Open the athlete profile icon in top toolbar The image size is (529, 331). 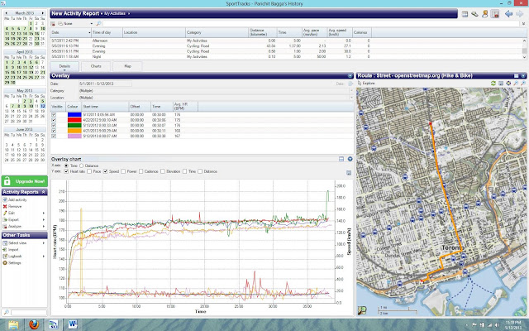coord(485,14)
